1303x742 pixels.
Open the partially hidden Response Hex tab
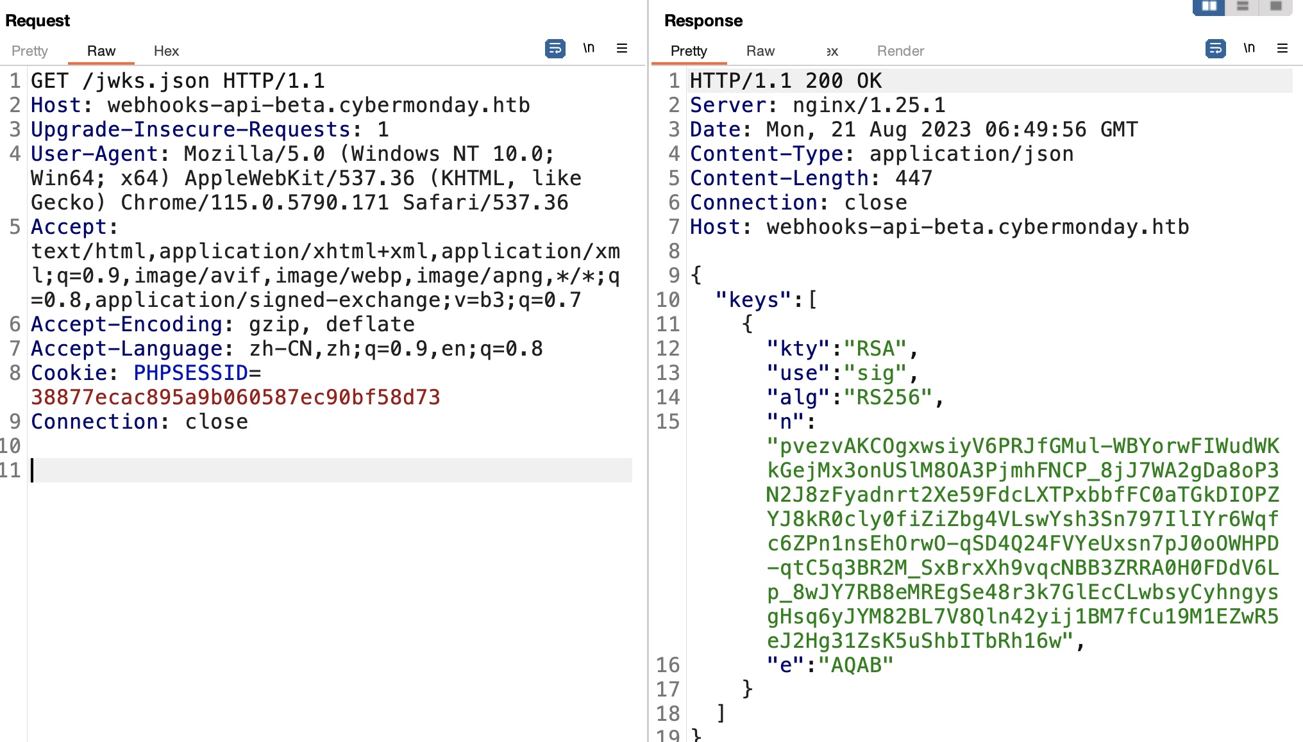coord(832,51)
